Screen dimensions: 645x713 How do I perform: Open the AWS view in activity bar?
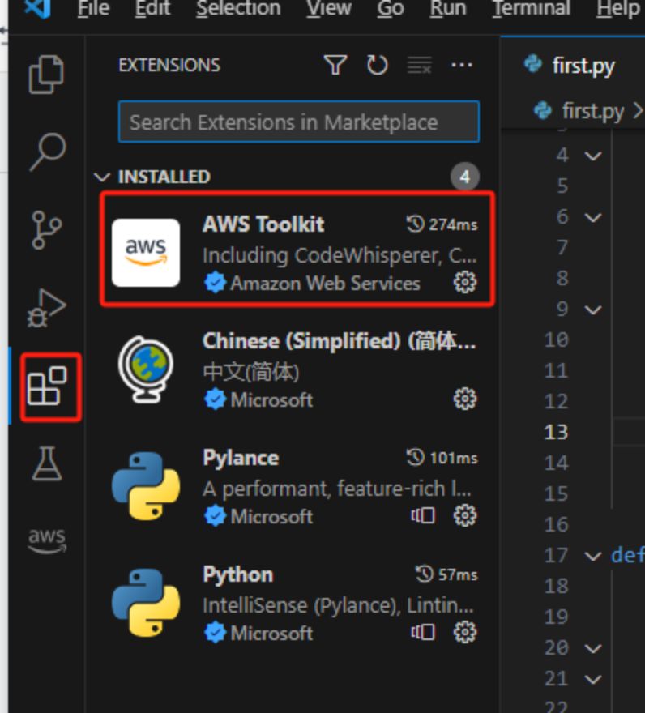click(x=47, y=541)
